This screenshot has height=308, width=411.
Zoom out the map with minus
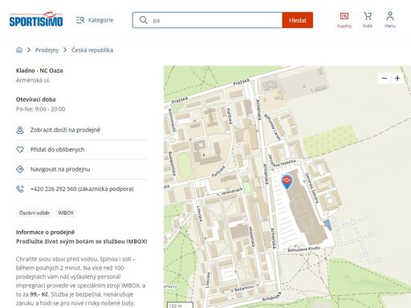click(x=385, y=78)
